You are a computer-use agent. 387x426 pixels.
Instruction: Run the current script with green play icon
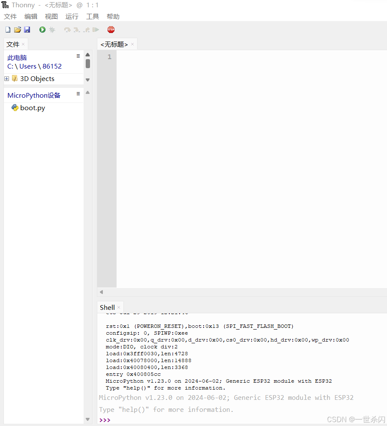pos(42,29)
